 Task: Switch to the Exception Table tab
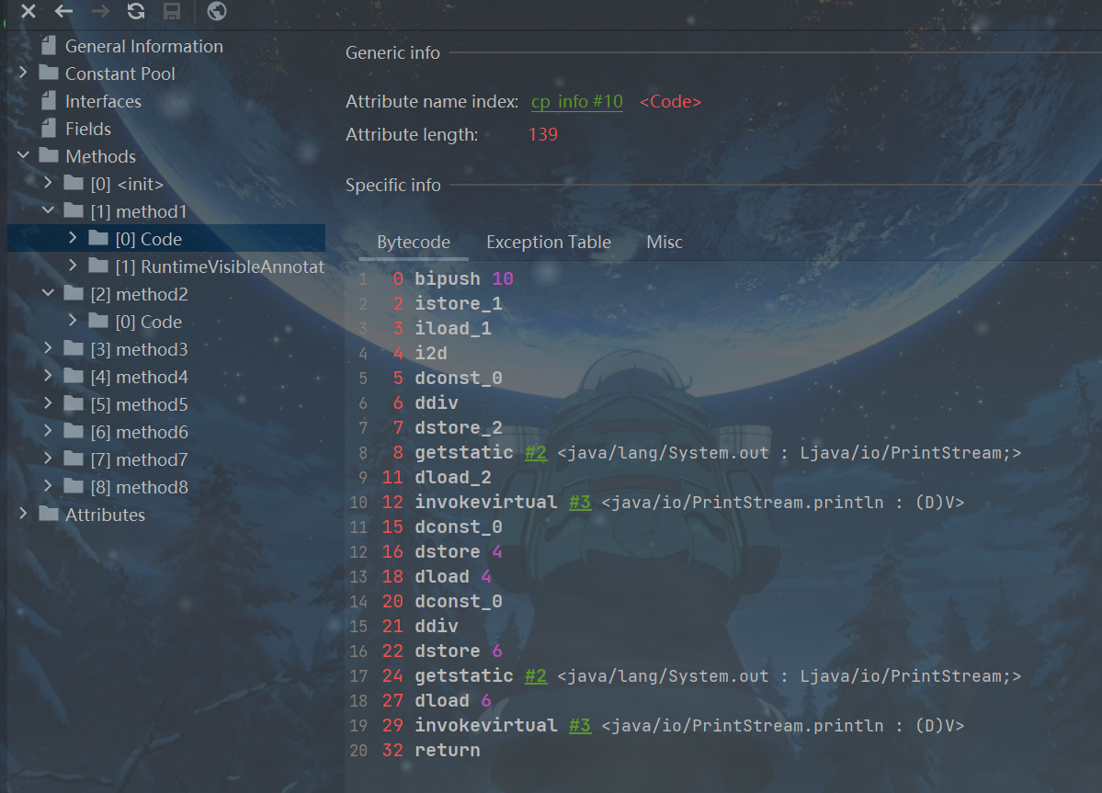(548, 243)
